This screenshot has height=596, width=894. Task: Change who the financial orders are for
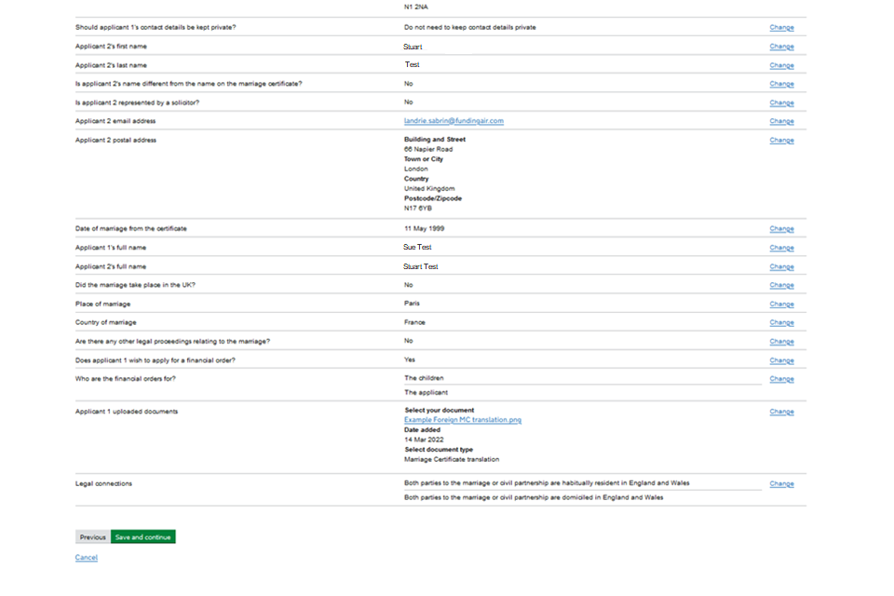[x=781, y=379]
